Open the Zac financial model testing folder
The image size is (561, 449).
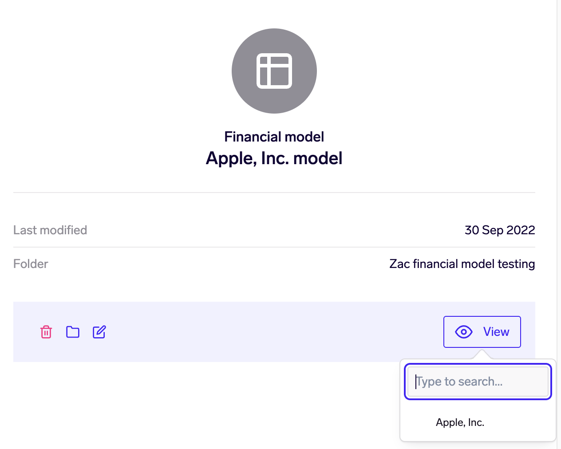(x=462, y=264)
